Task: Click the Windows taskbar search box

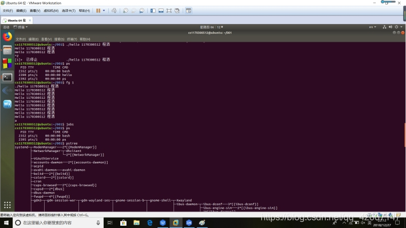Action: point(58,223)
